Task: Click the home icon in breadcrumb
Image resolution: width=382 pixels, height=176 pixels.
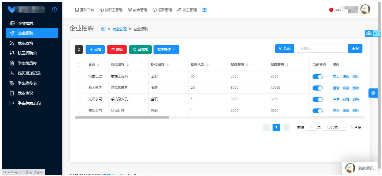Action: coord(103,29)
